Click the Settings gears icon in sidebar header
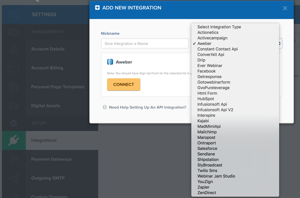The width and height of the screenshot is (300, 198). click(14, 14)
